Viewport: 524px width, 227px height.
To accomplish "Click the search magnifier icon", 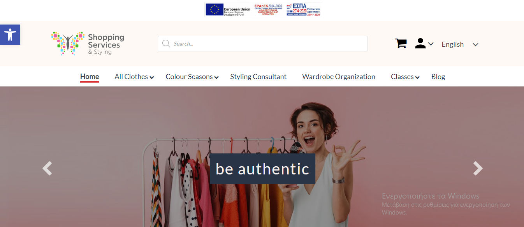I will [x=166, y=44].
